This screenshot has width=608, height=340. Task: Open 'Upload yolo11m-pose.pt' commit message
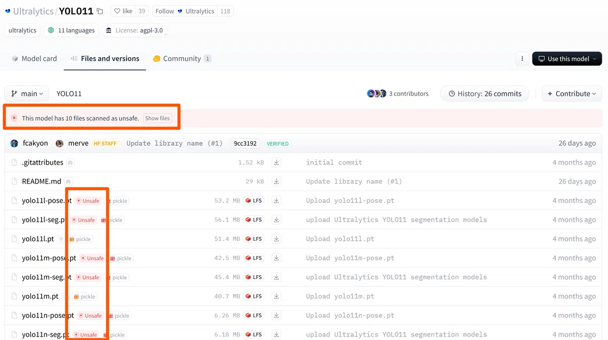pos(350,258)
